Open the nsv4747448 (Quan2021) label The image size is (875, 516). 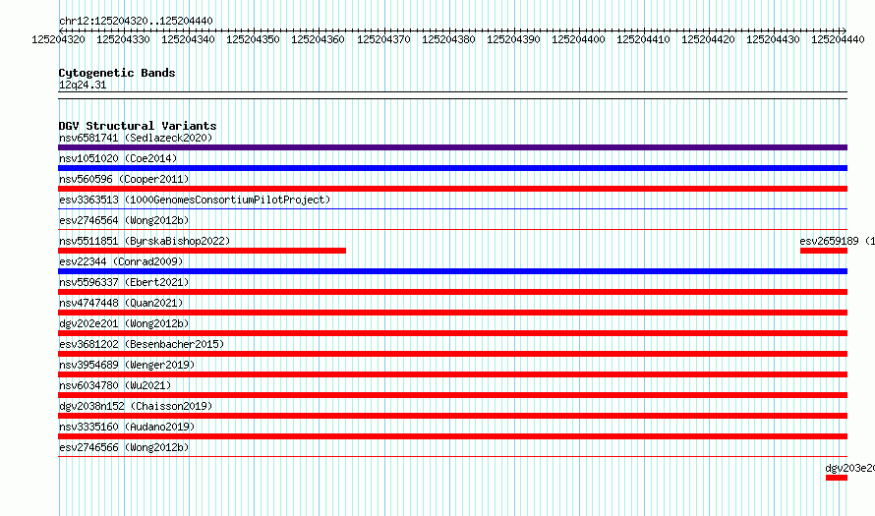point(121,303)
